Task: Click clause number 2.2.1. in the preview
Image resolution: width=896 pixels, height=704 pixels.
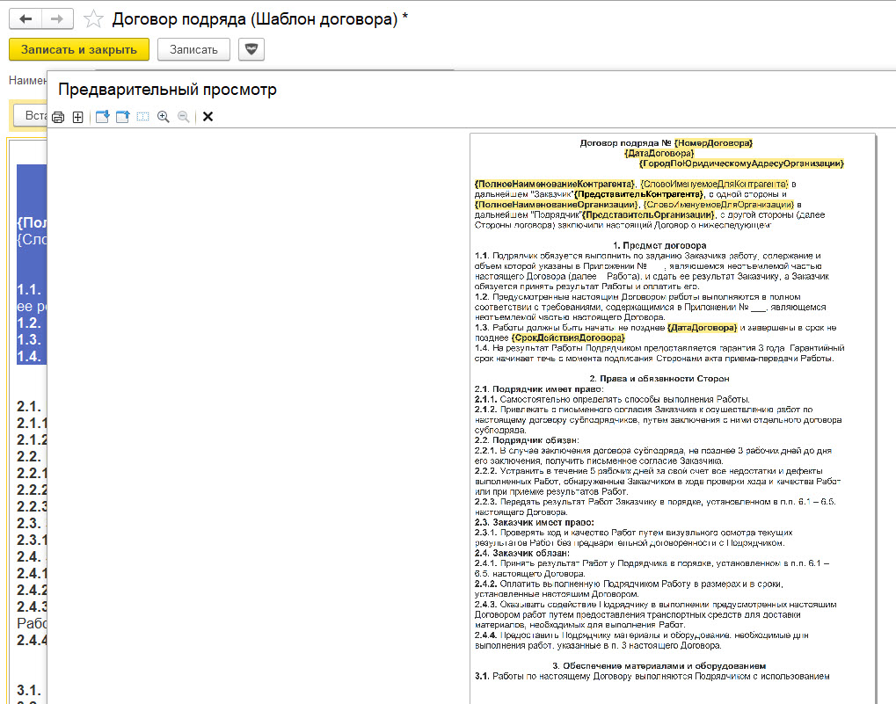Action: [485, 451]
